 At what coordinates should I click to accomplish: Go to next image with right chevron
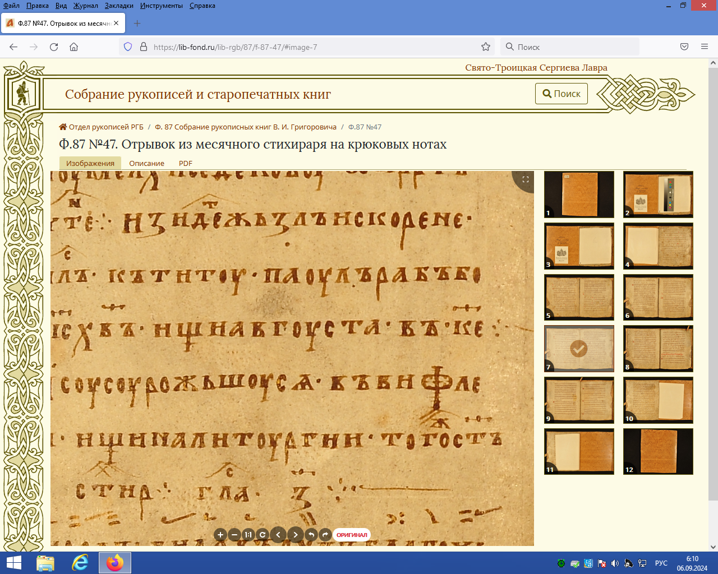(x=296, y=535)
